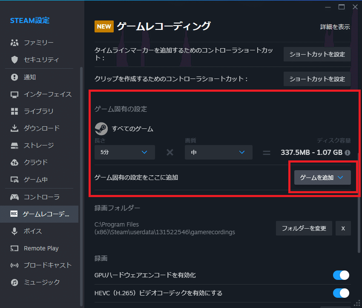Click フォルダーを変更 button
The image size is (362, 308).
[x=304, y=229]
